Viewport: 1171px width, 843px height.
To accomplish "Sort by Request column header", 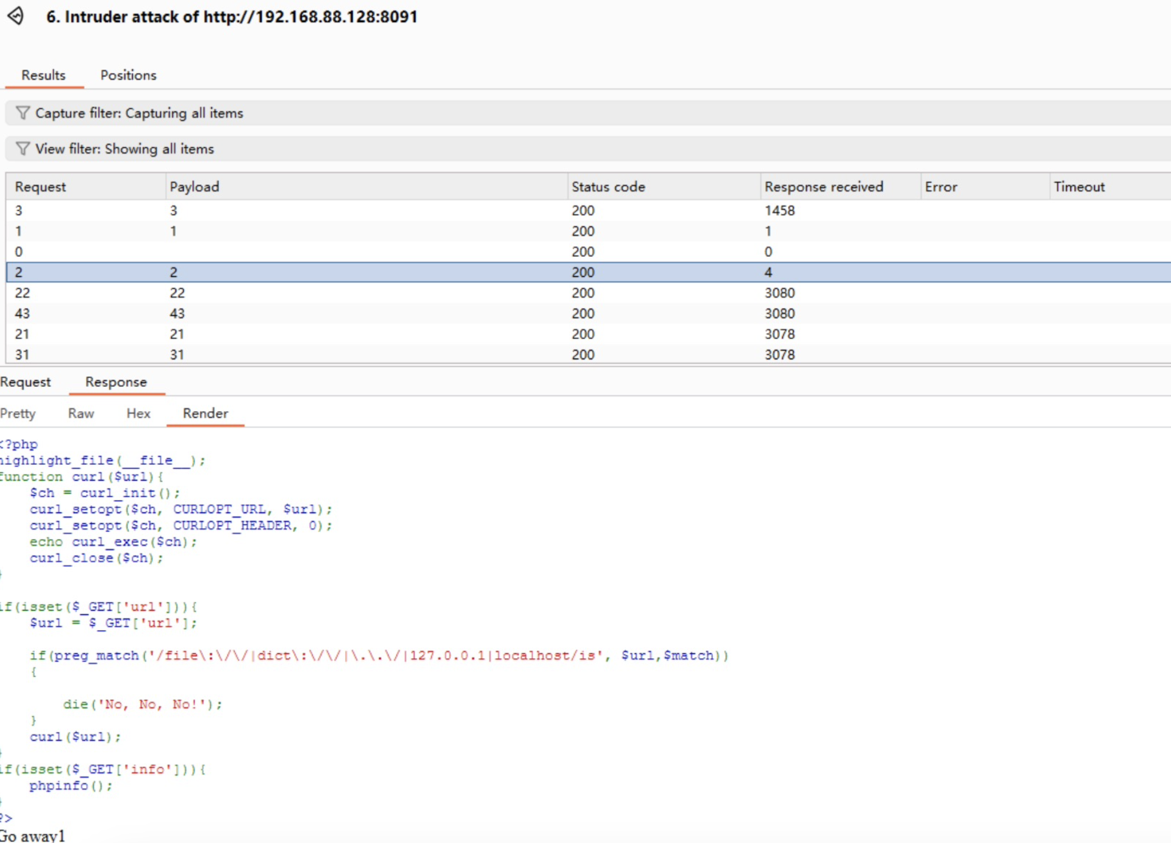I will [40, 187].
